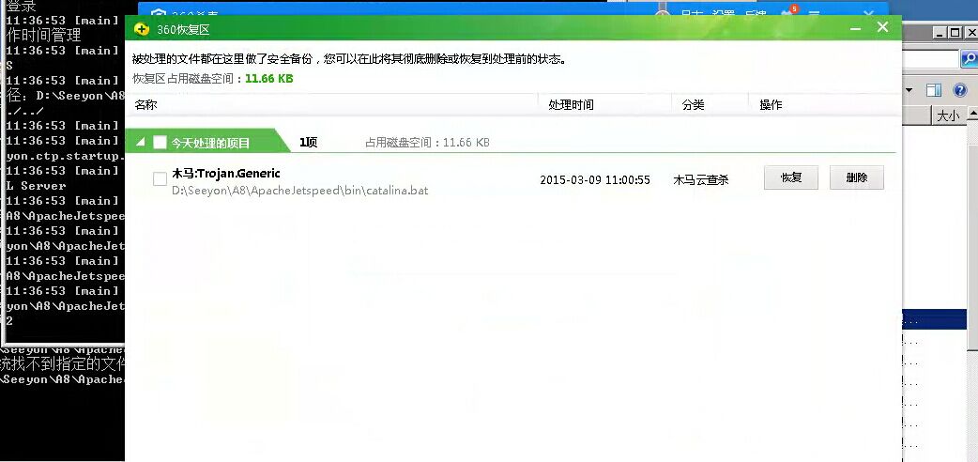Toggle the Explorer preview pane icon
Viewport: 978px width, 462px height.
(x=934, y=91)
